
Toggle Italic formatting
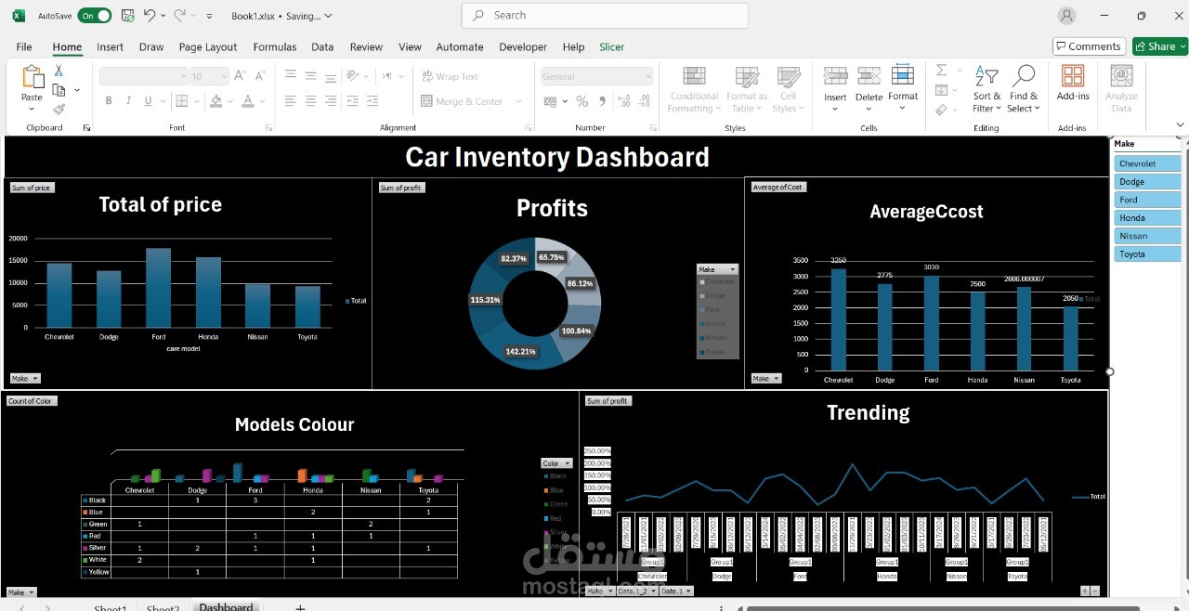[x=129, y=101]
